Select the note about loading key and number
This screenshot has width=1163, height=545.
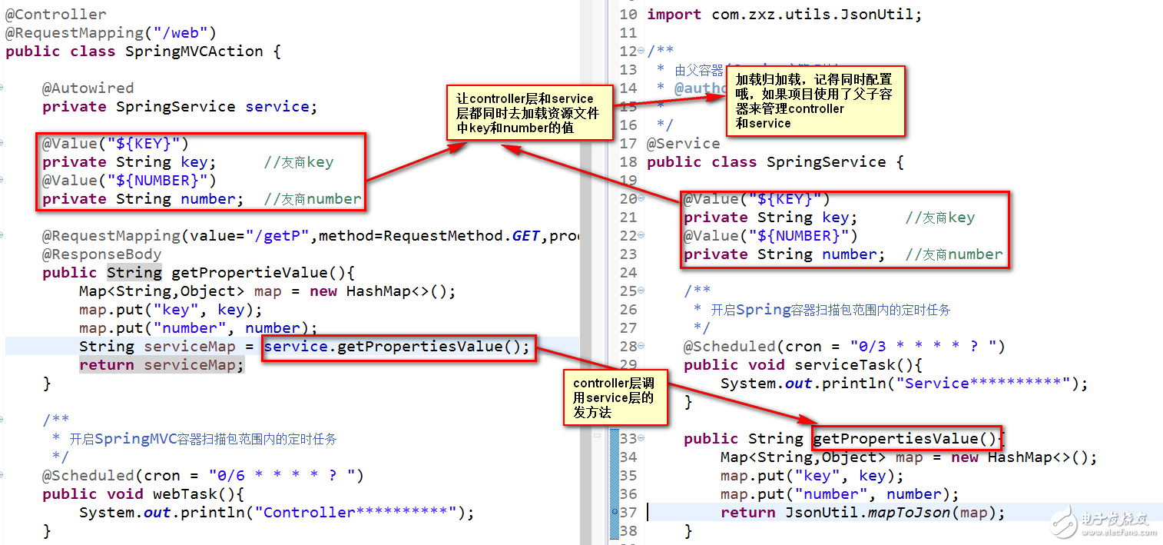click(x=529, y=113)
